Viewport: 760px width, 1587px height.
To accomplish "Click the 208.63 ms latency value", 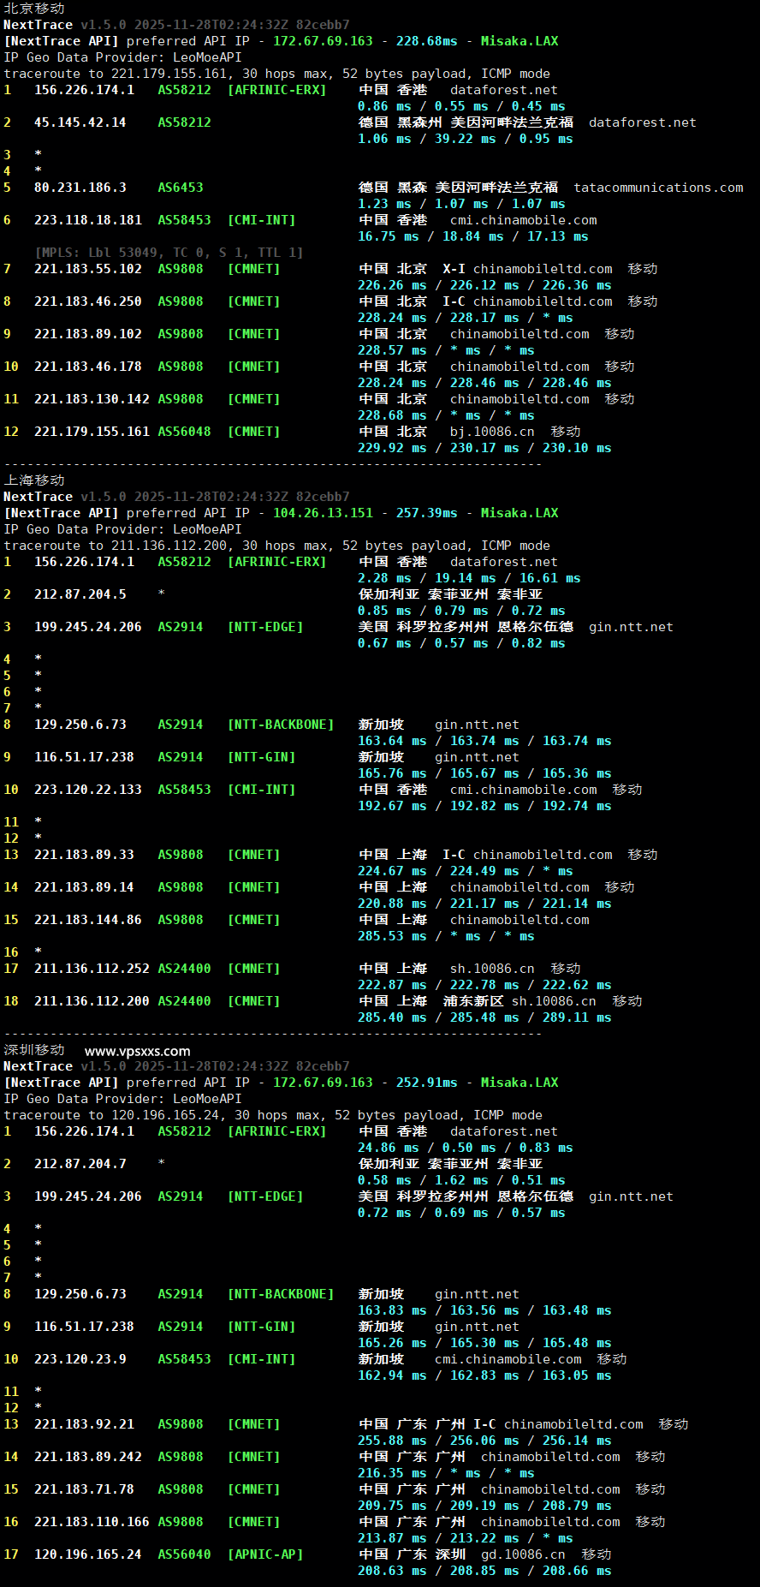I will pos(392,1571).
